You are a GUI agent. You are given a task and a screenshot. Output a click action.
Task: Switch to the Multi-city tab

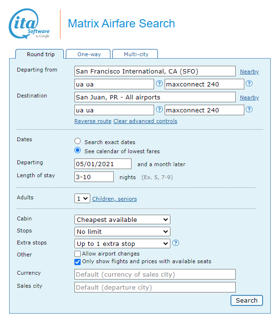click(135, 54)
